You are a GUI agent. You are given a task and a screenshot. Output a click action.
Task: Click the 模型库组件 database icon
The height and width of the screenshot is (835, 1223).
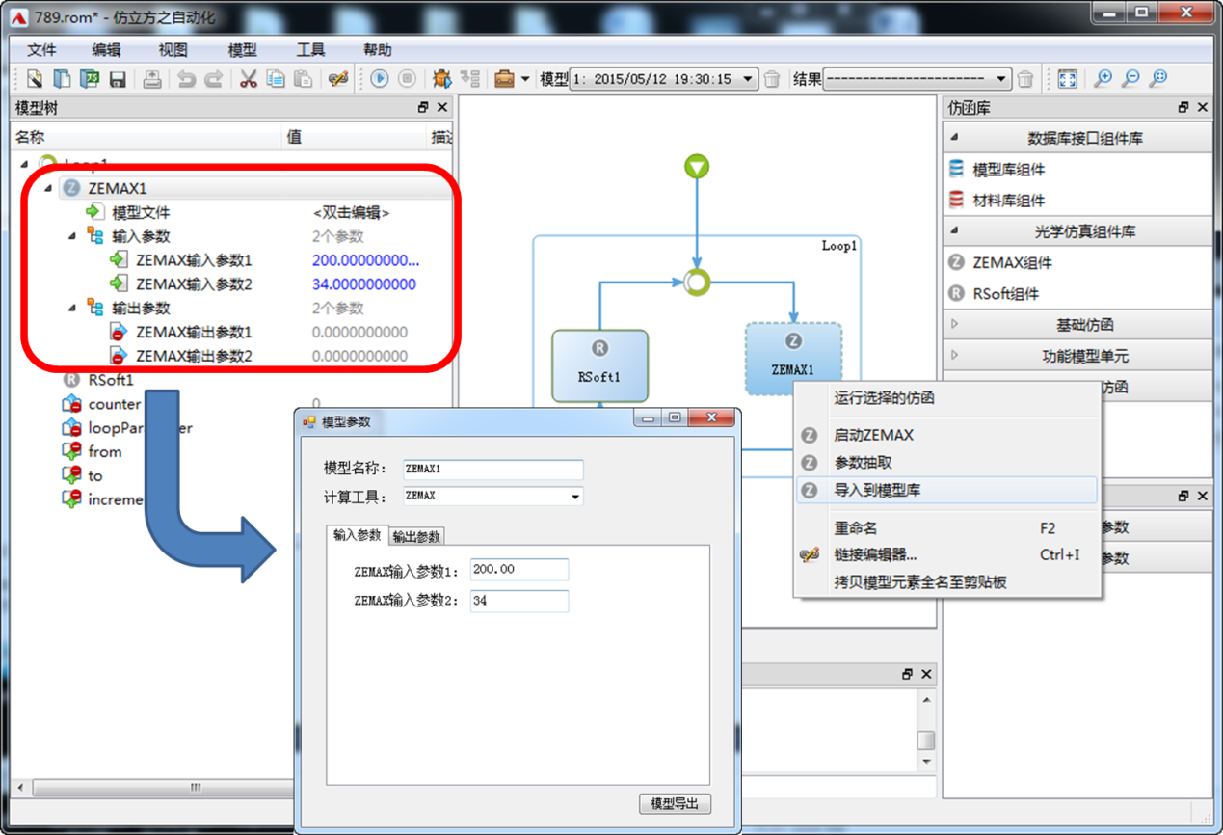pos(956,170)
